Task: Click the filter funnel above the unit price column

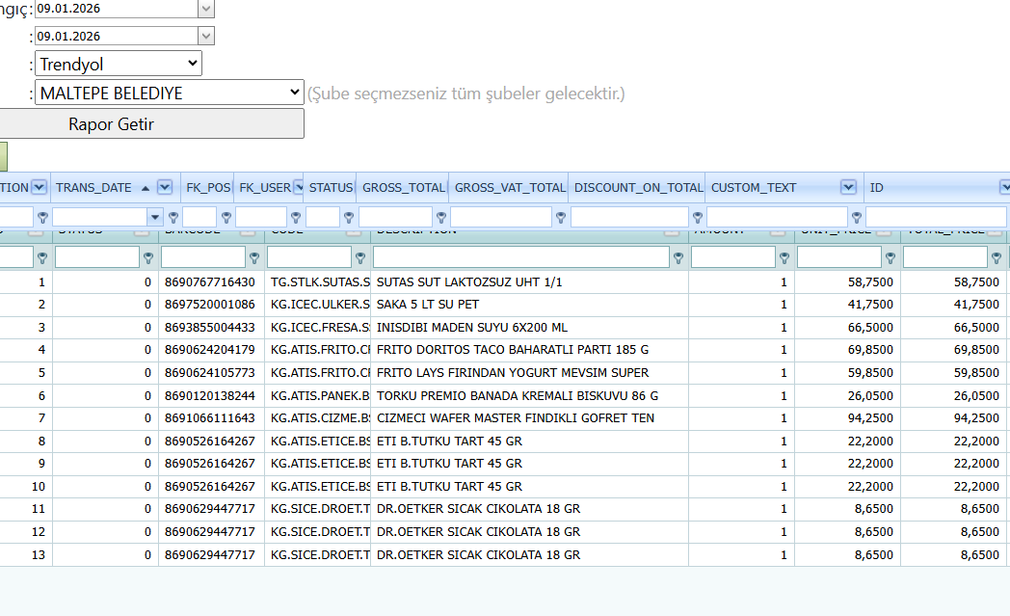Action: (x=890, y=258)
